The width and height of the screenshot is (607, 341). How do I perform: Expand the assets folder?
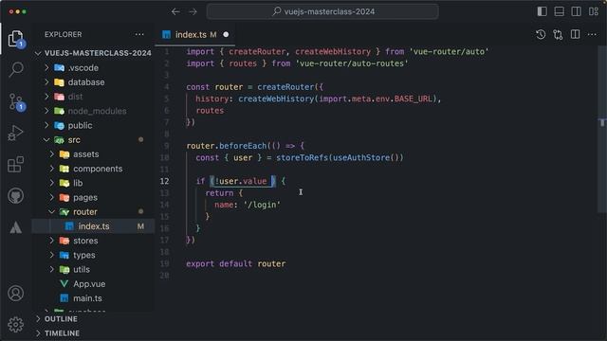pos(93,154)
